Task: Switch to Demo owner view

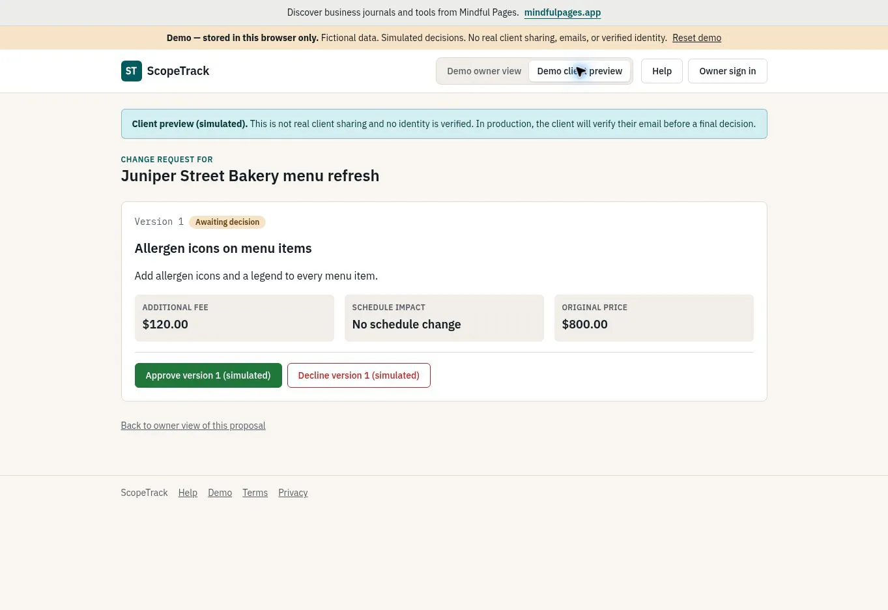Action: (x=484, y=71)
